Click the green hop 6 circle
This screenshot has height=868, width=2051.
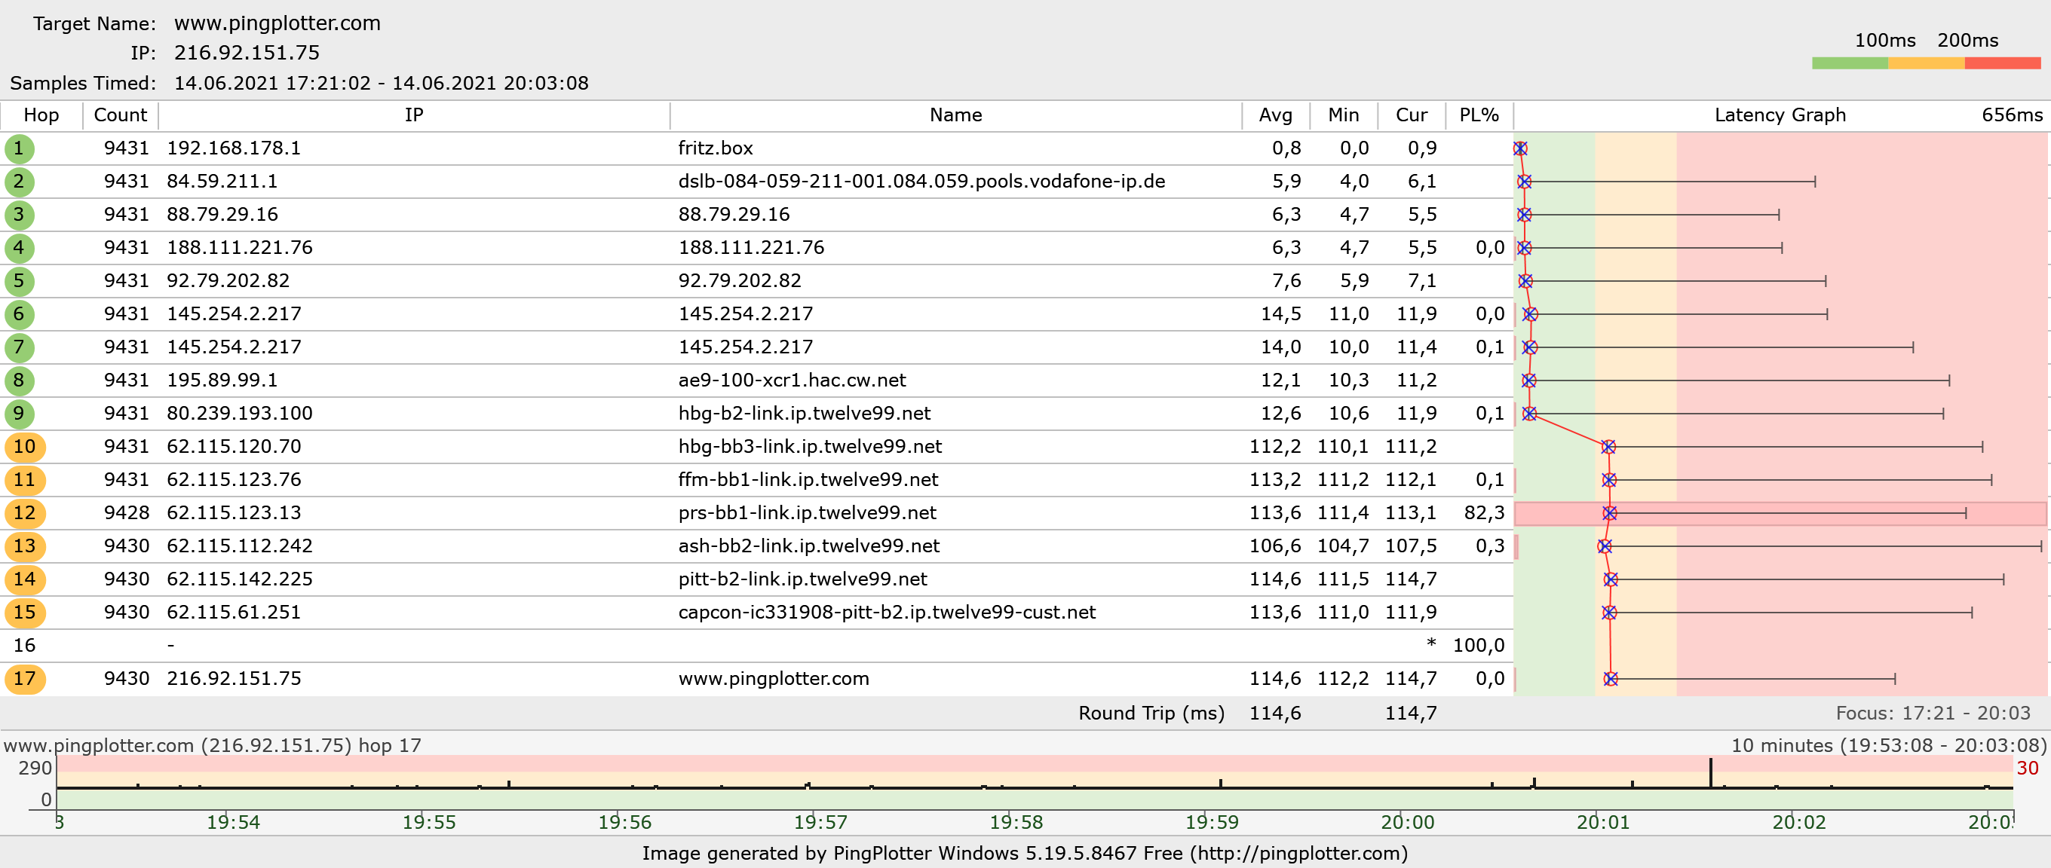coord(19,314)
